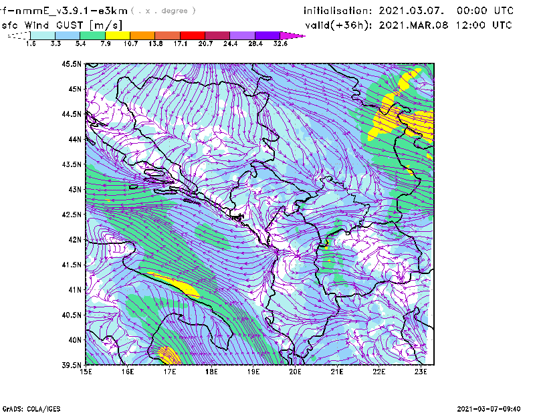The image size is (535, 413).
Task: Click the legend value 20.7
Action: (205, 43)
